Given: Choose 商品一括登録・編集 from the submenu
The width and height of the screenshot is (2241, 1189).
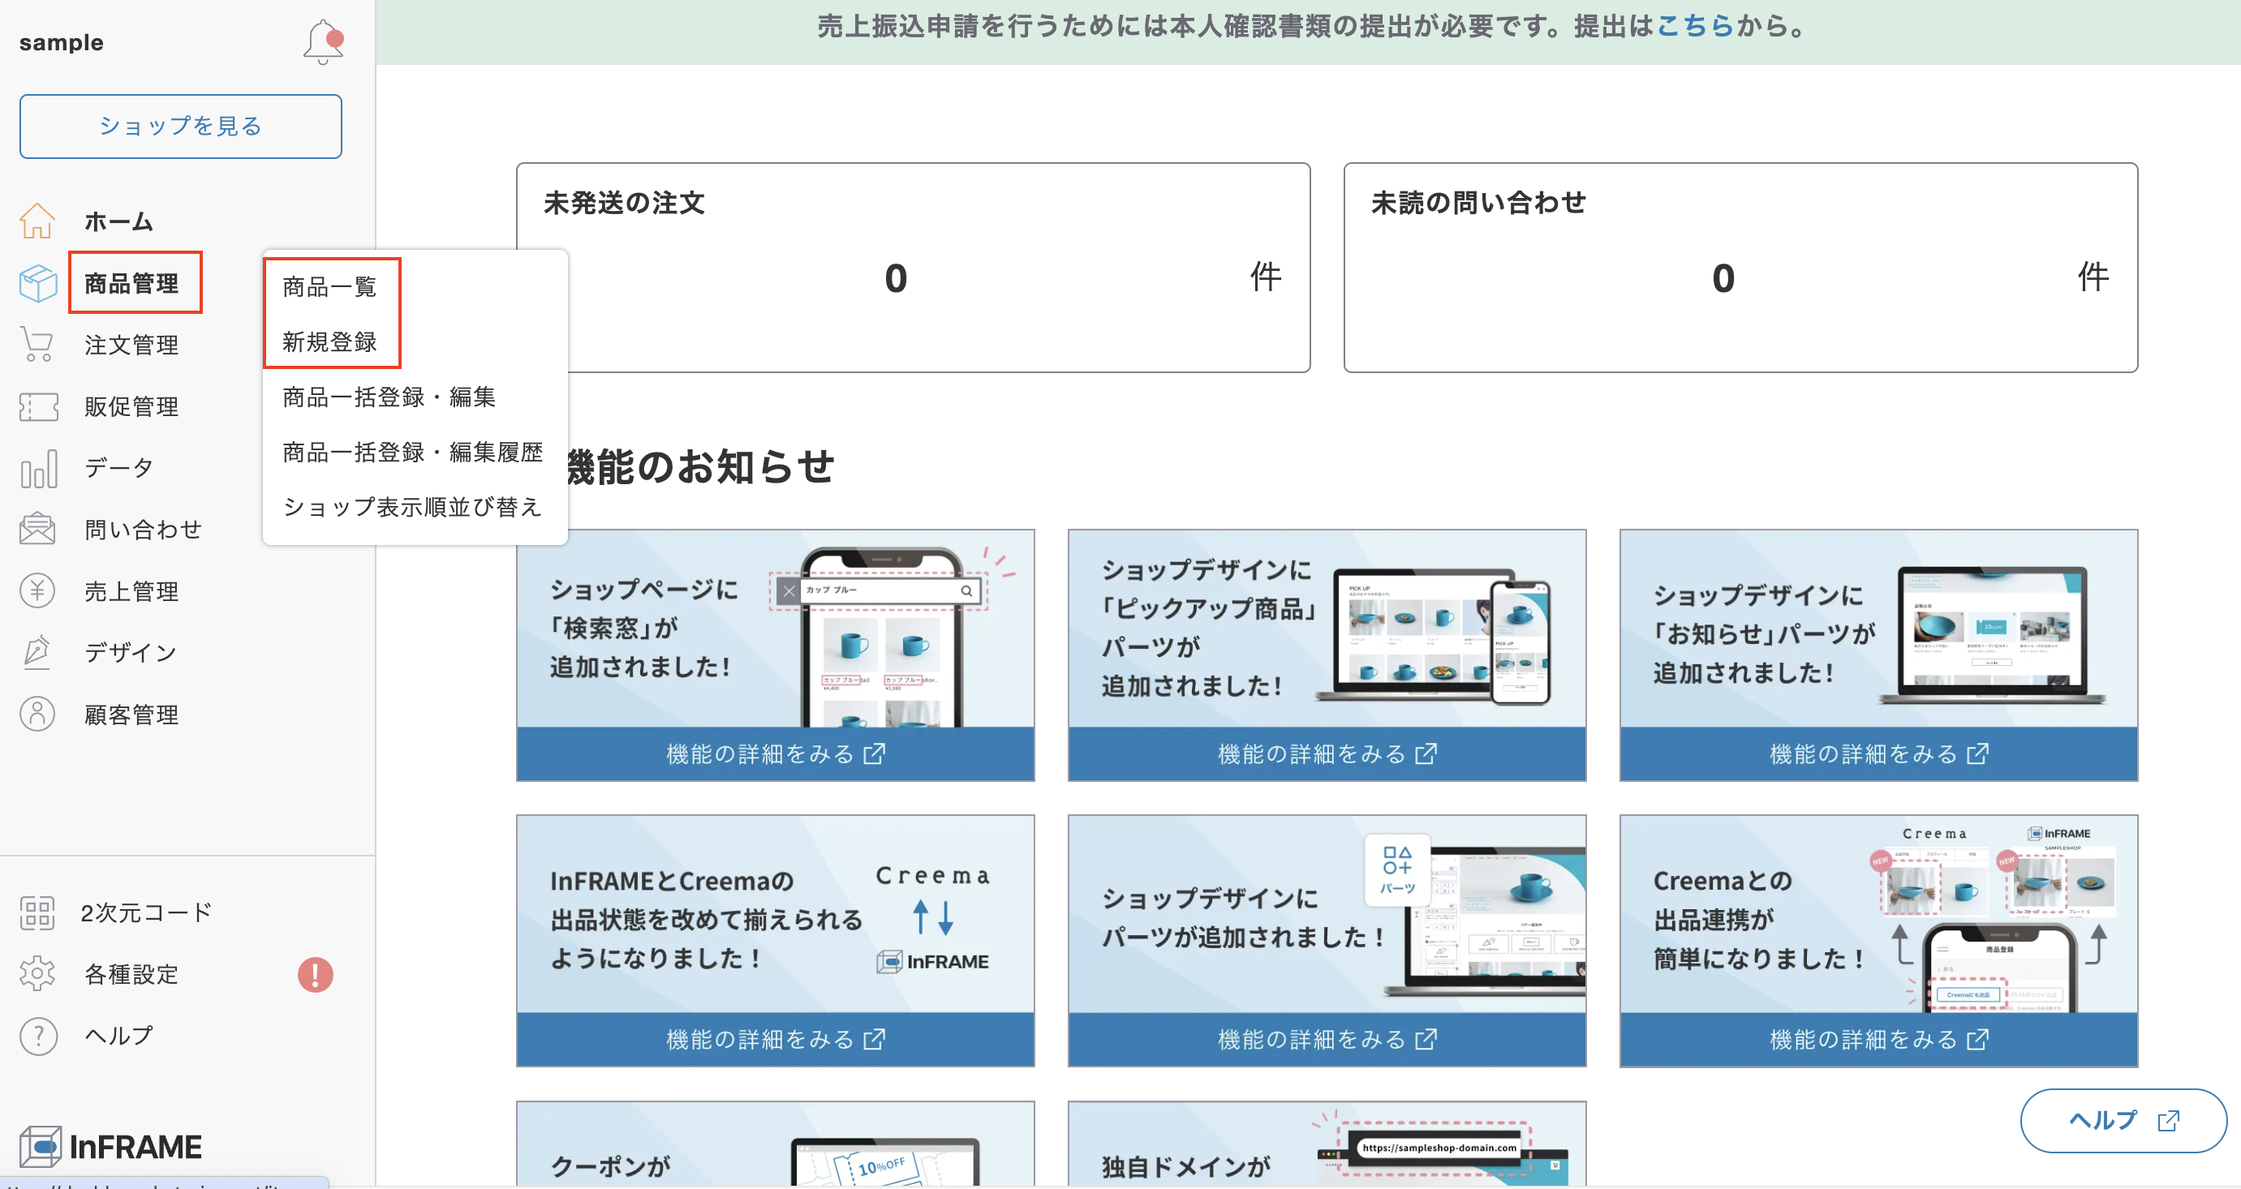Looking at the screenshot, I should point(389,397).
